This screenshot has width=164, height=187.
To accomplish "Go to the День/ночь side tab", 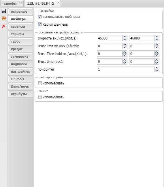I will click(20, 86).
